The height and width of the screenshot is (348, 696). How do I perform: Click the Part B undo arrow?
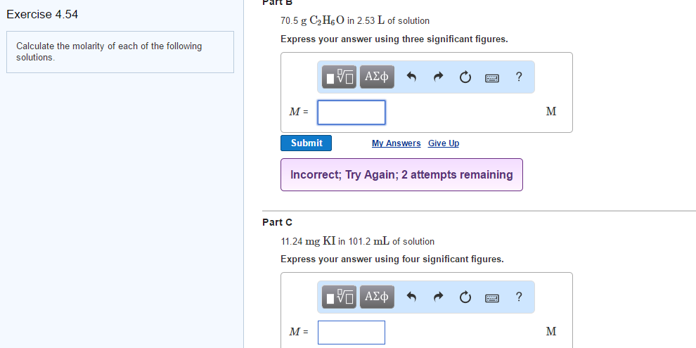coord(411,77)
